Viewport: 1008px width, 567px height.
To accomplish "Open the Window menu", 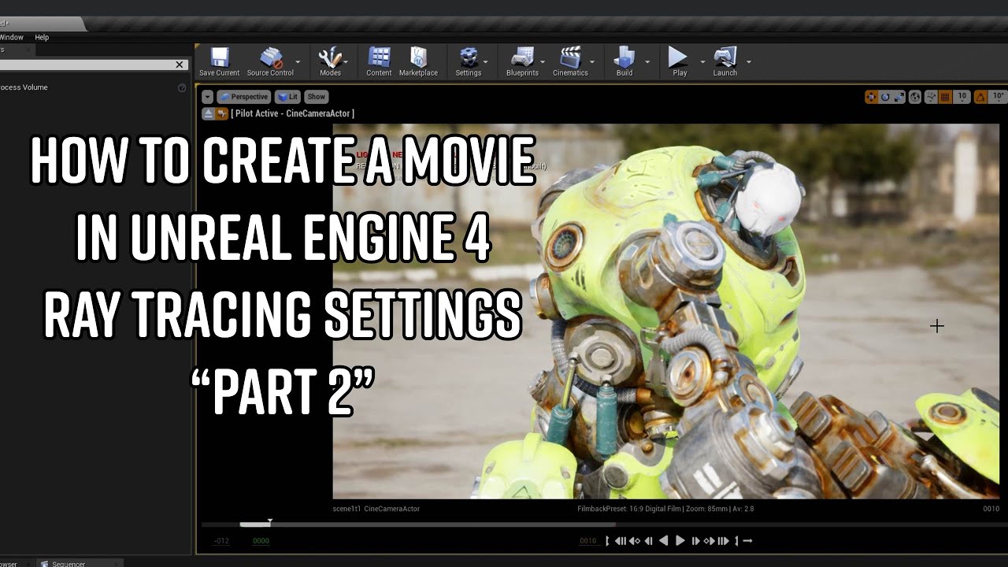I will tap(12, 37).
